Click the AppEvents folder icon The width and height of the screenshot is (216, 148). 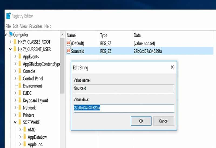click(20, 57)
